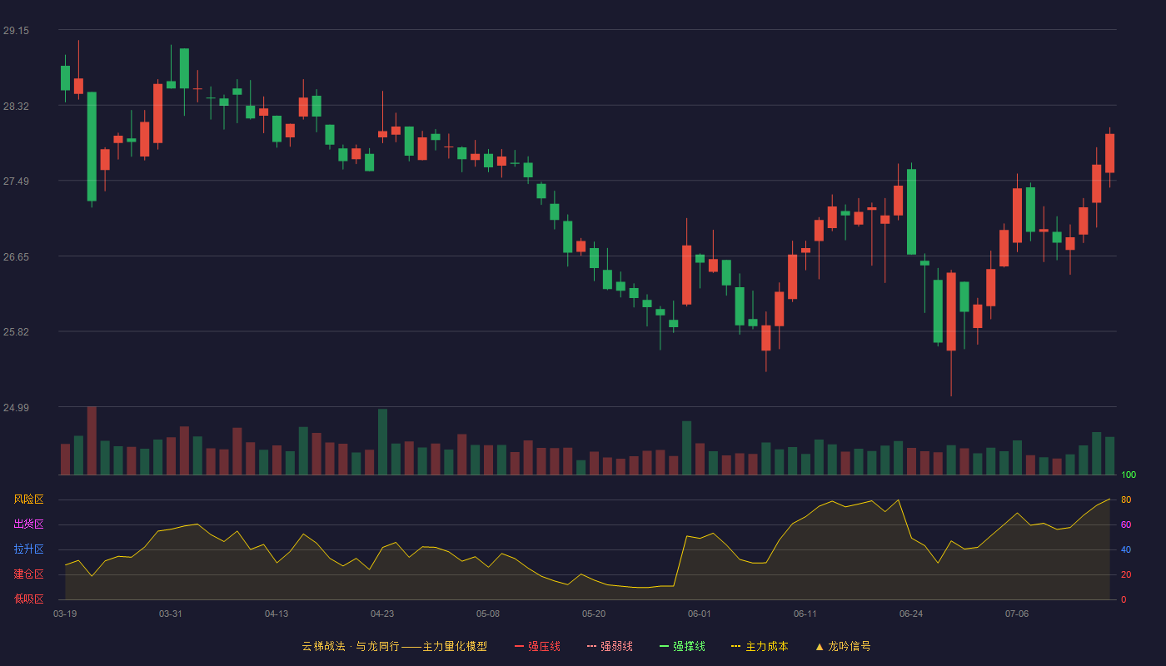The width and height of the screenshot is (1166, 666).
Task: Toggle the 强压线 legend item
Action: (x=537, y=646)
